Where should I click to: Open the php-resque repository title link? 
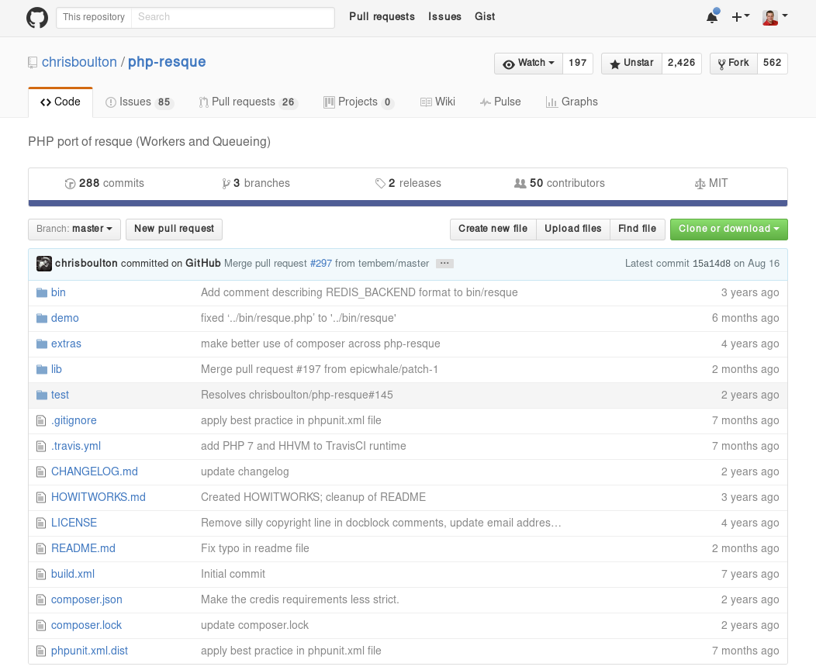[167, 62]
